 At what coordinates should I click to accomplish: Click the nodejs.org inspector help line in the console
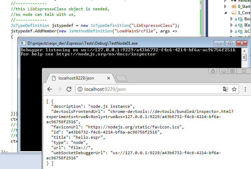click(x=88, y=54)
